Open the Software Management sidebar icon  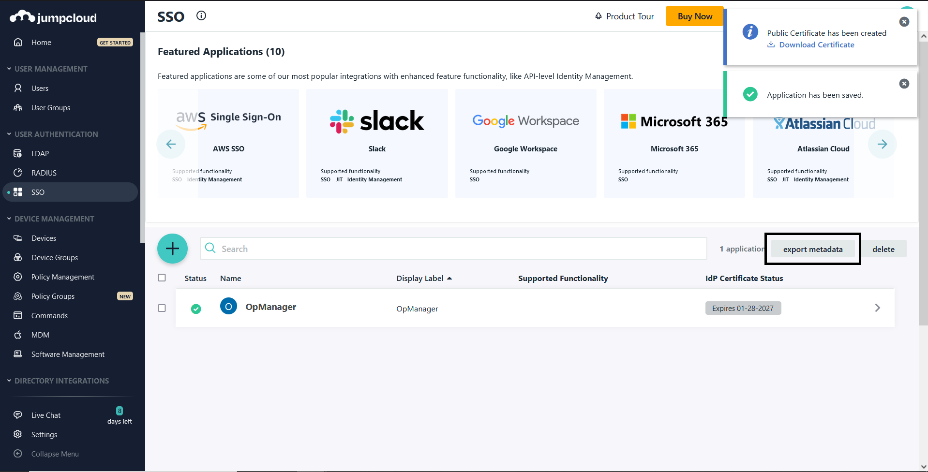(x=18, y=354)
